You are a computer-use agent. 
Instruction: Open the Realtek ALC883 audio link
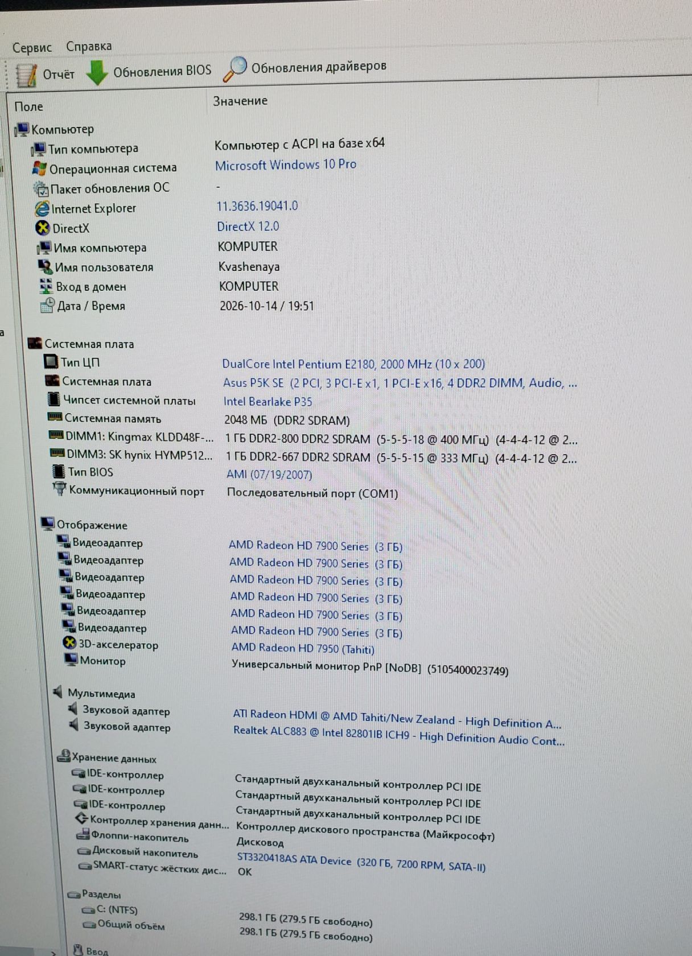click(399, 735)
